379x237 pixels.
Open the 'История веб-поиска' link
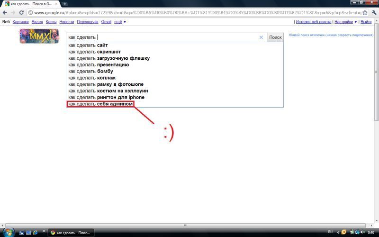tap(313, 22)
